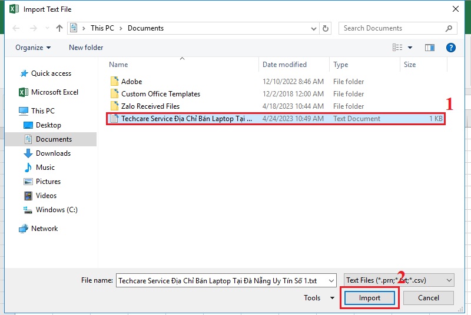Viewport: 471px width, 315px height.
Task: Click the Up one level arrow
Action: pos(59,28)
